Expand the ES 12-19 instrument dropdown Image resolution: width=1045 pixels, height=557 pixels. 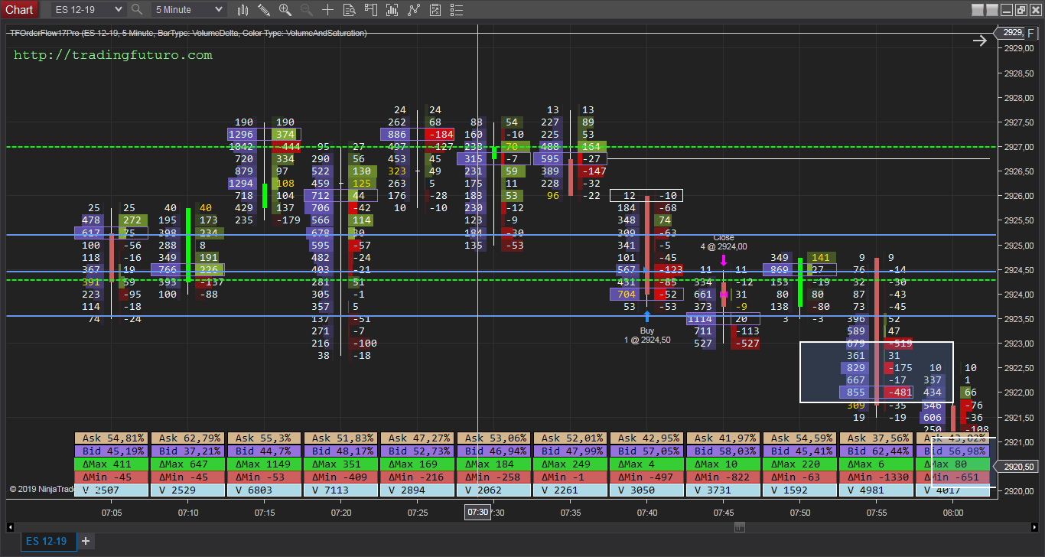click(117, 10)
